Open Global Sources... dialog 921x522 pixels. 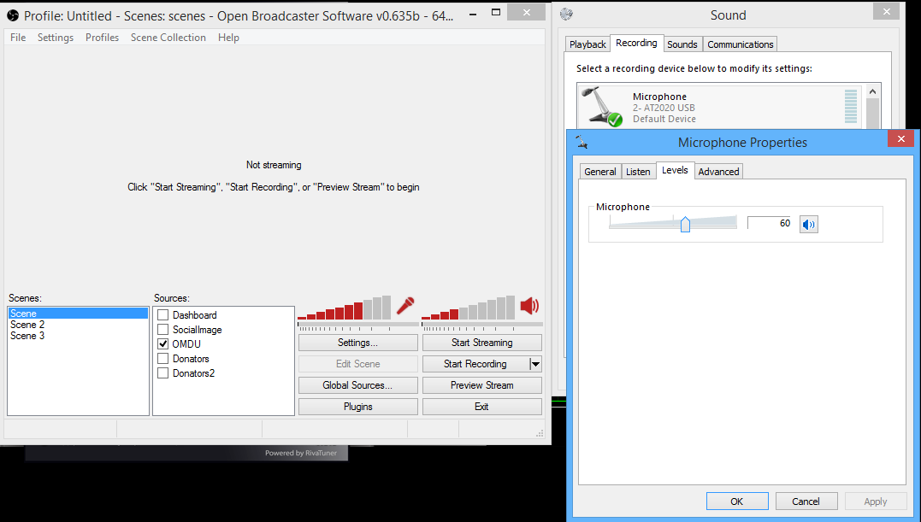click(358, 385)
